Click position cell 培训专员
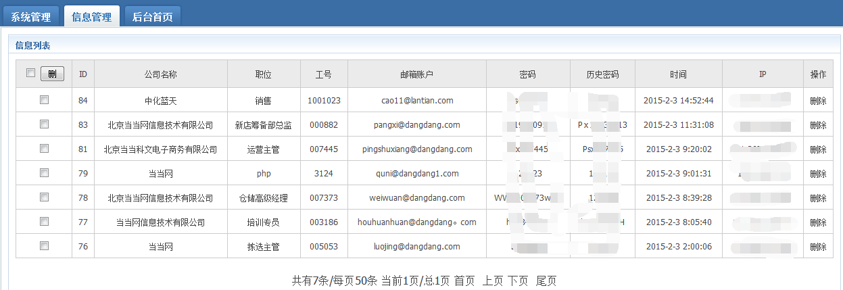The image size is (843, 290). pyautogui.click(x=264, y=222)
